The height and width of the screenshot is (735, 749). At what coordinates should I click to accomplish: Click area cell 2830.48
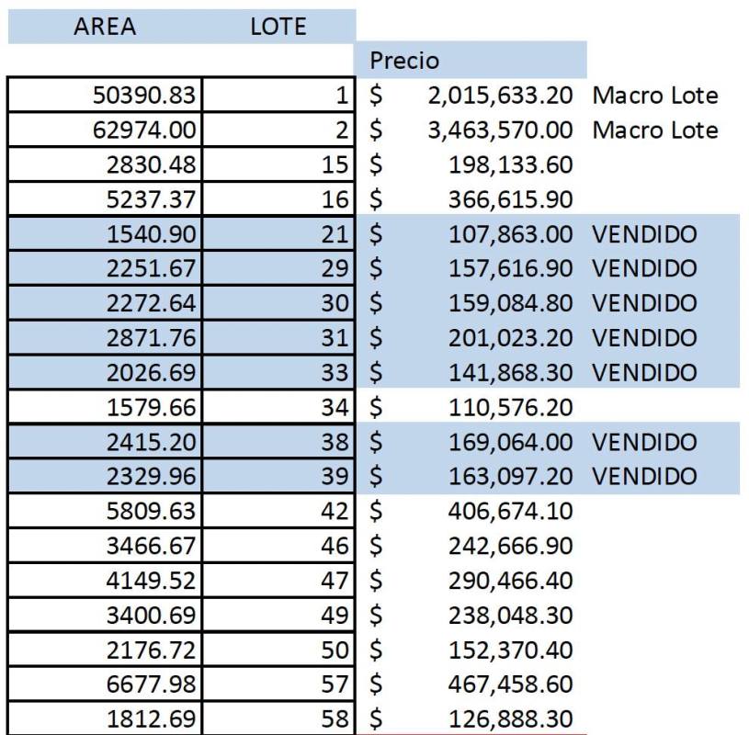coord(105,165)
